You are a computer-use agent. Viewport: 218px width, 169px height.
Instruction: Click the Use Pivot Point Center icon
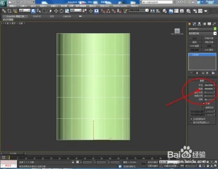[x=85, y=11]
